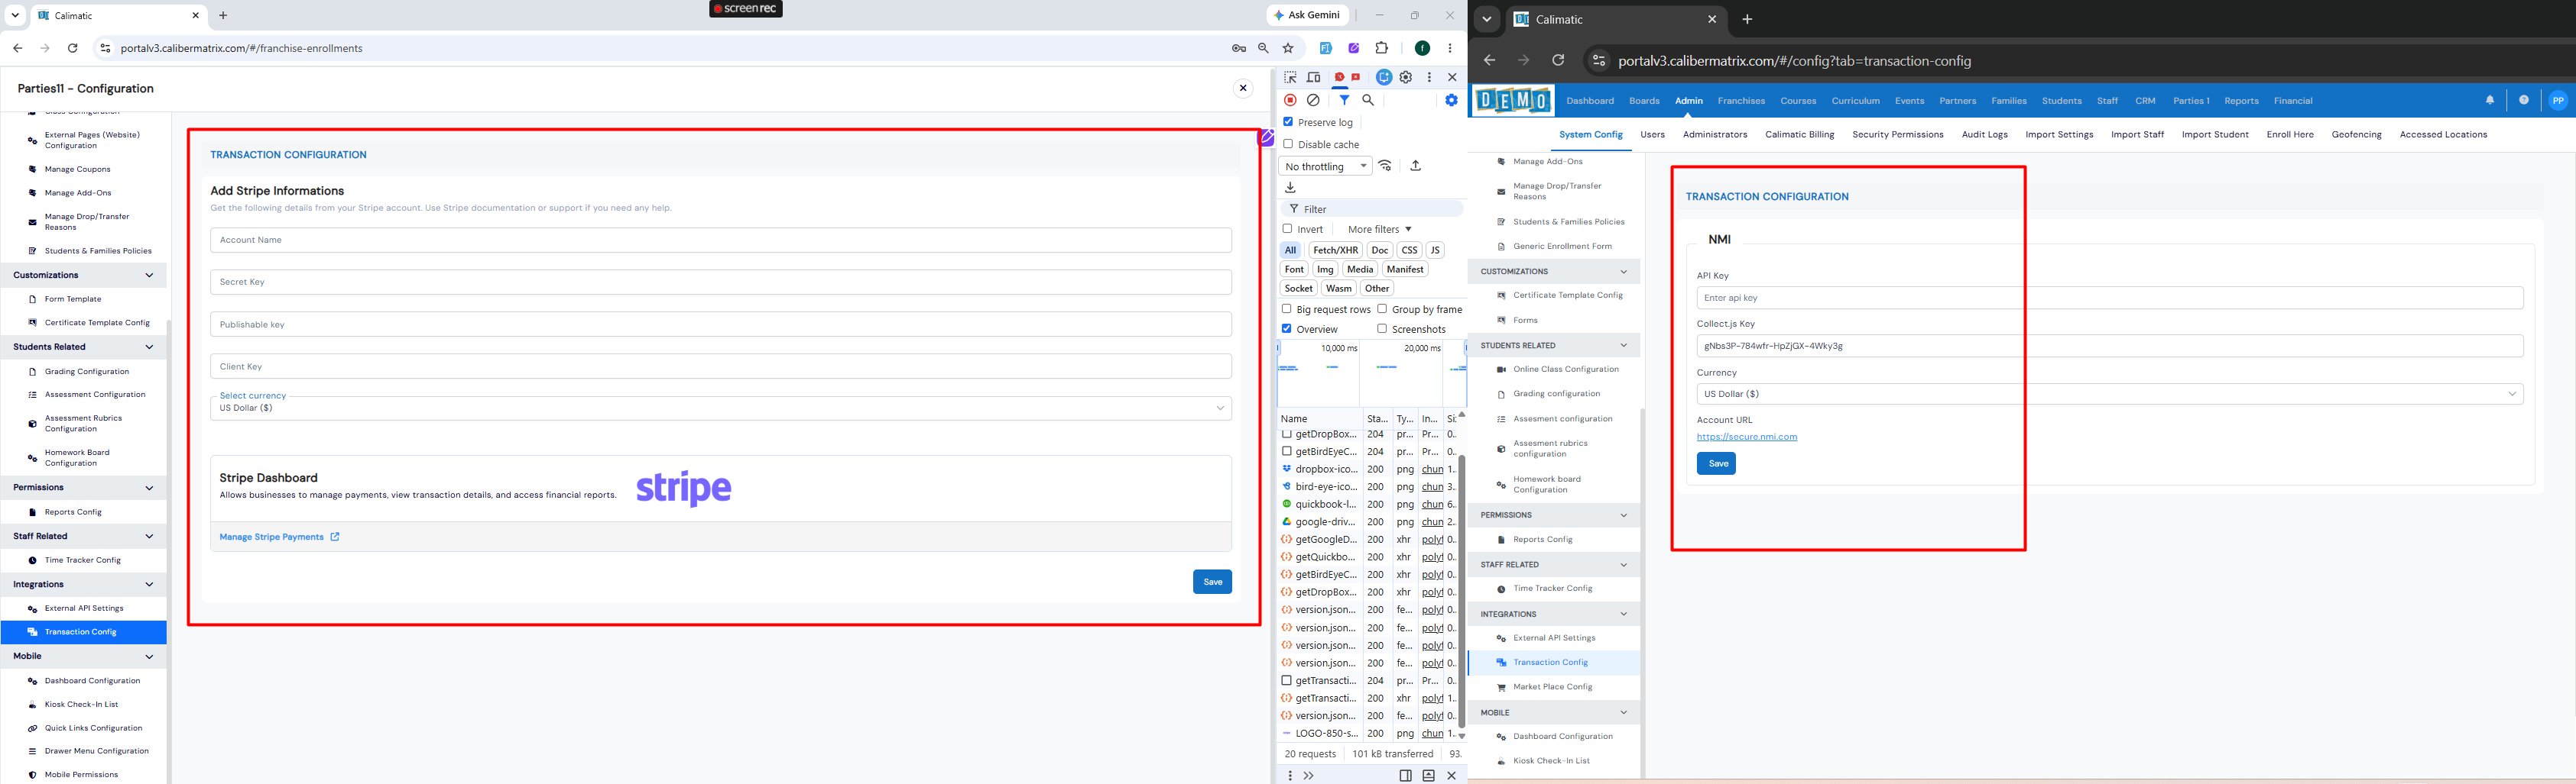Screen dimensions: 2576x784
Task: Switch to the Security Permissions tab
Action: click(1897, 135)
